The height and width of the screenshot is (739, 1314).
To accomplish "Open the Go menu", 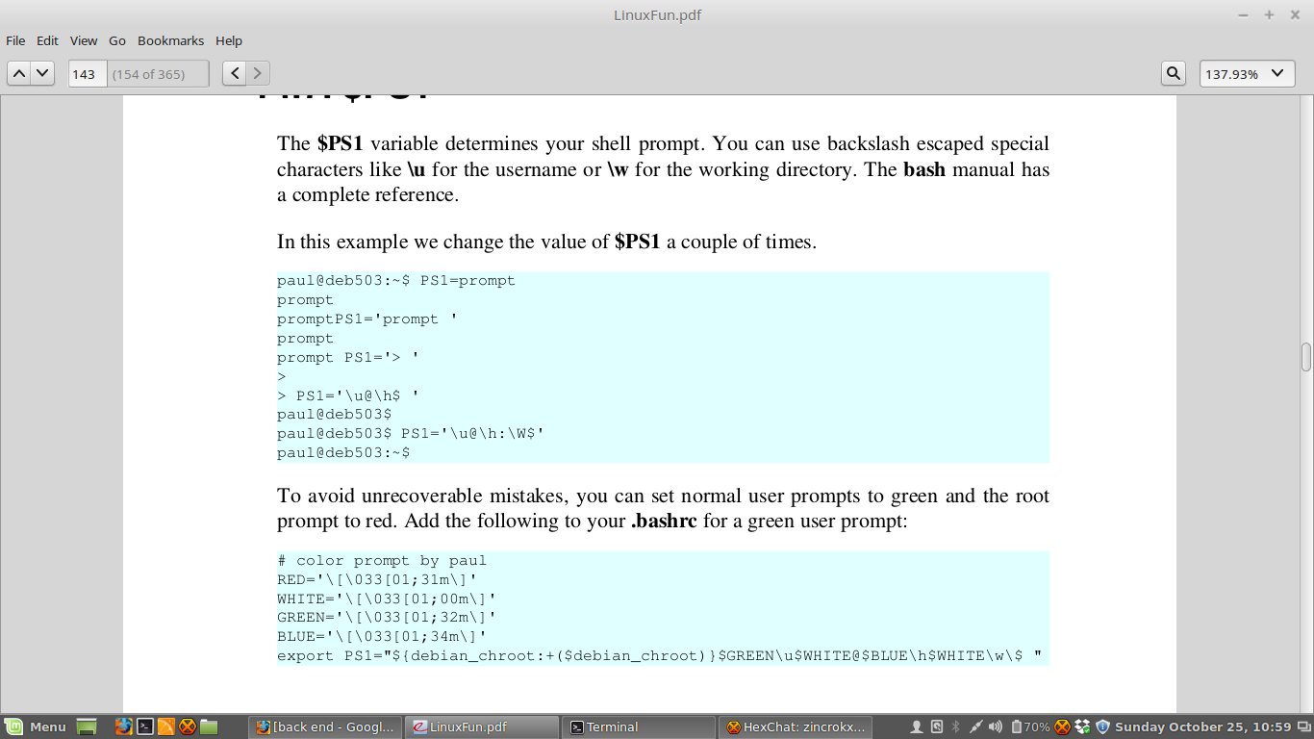I will coord(117,40).
